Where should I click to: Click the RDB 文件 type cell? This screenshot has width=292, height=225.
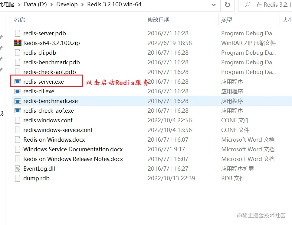pos(233,178)
